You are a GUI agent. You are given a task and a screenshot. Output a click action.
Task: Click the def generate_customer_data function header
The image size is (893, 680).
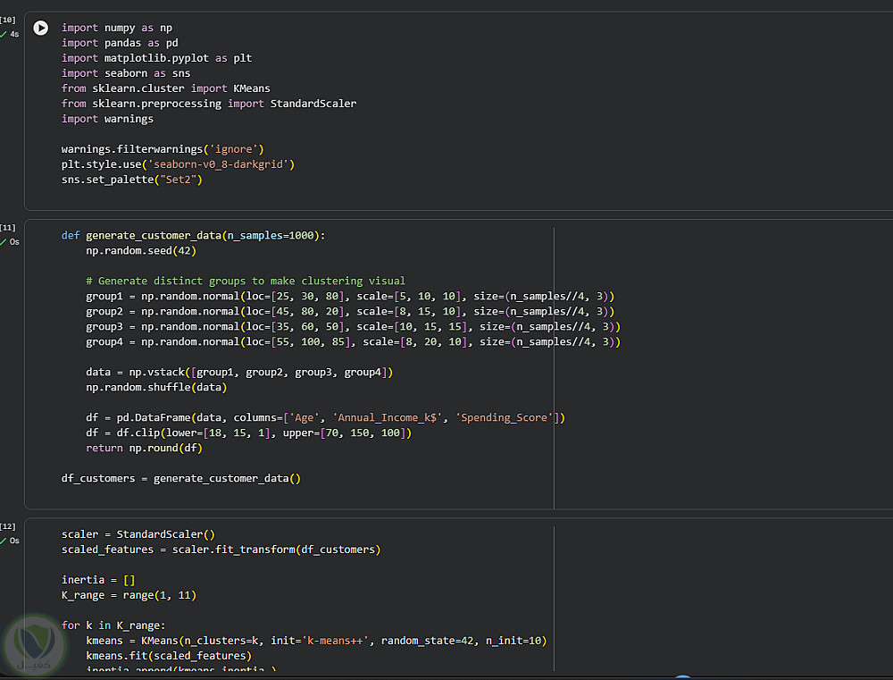pyautogui.click(x=193, y=235)
